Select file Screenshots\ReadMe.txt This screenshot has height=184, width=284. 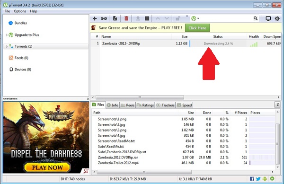point(116,141)
